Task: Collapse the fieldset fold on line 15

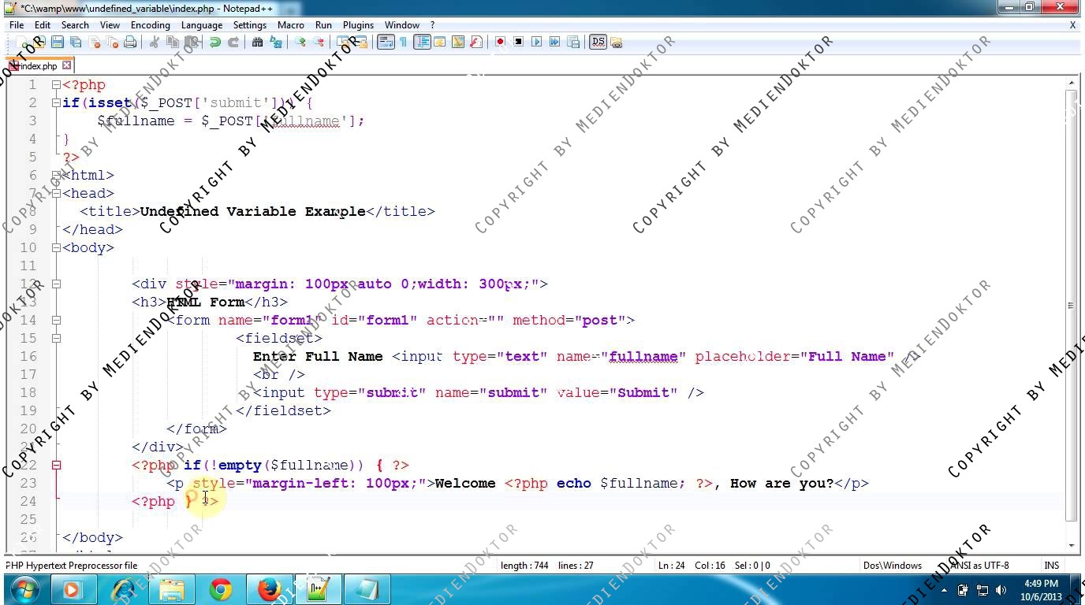Action: 56,338
